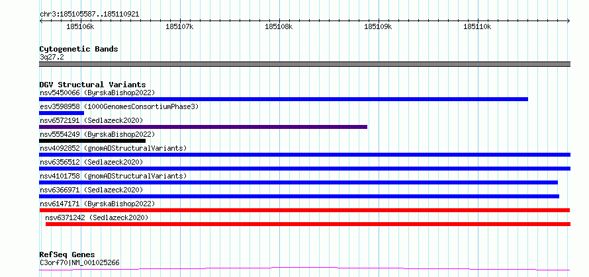Click the C3orf70|NM_001025266 gene label
This screenshot has width=589, height=277.
pos(79,262)
